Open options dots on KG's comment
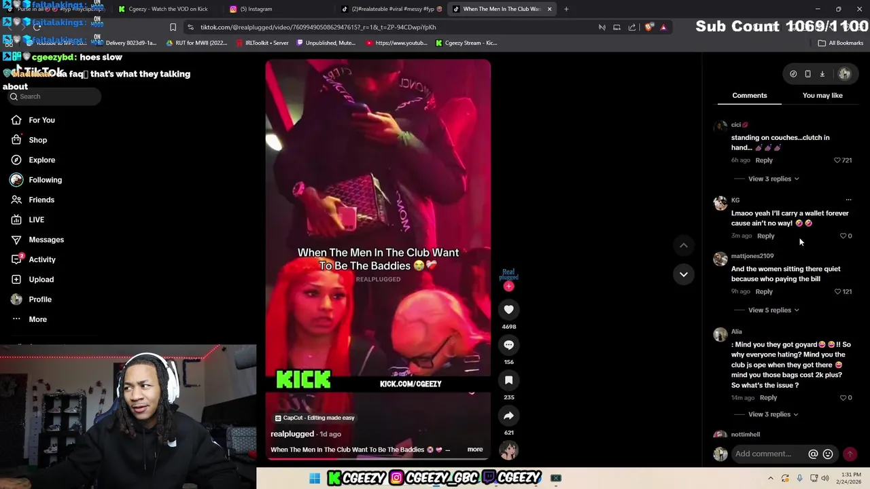Screen dimensions: 870x489 pos(848,200)
